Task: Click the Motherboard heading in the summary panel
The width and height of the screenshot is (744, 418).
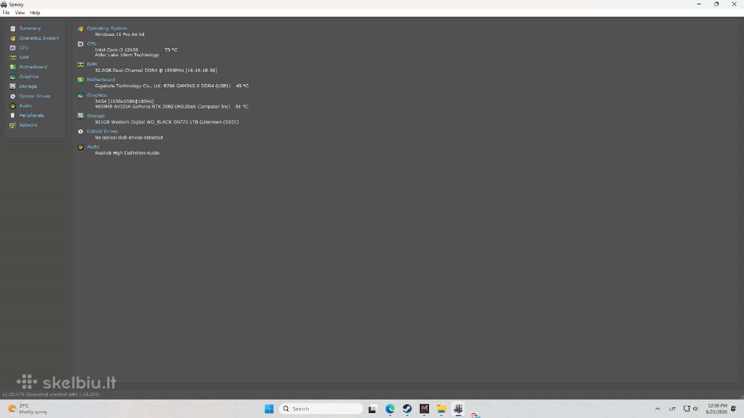Action: (101, 80)
